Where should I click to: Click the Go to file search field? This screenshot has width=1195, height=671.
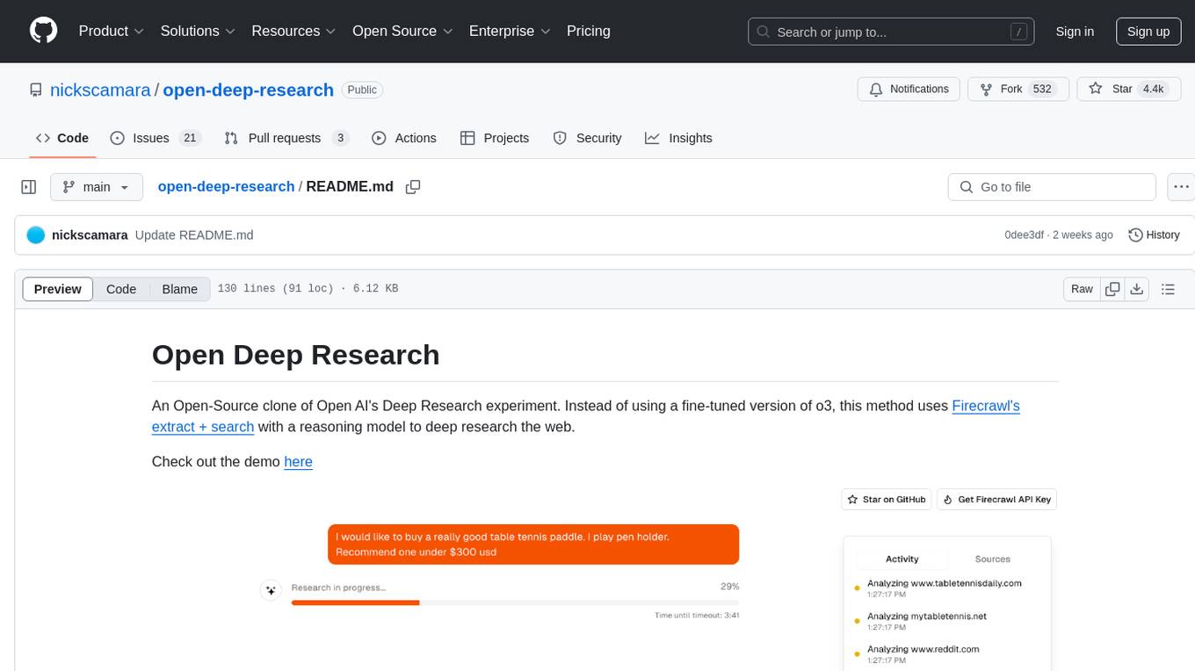tap(1052, 187)
